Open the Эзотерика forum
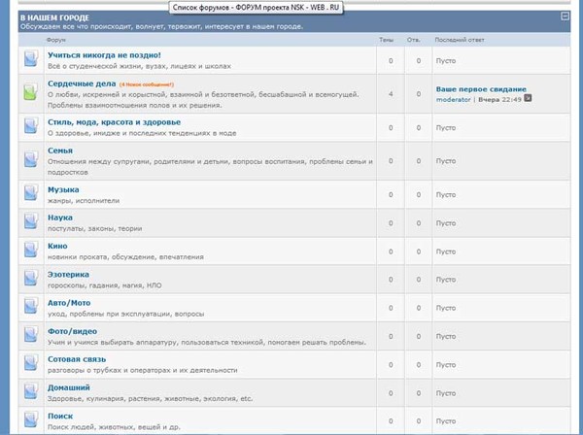 (68, 275)
